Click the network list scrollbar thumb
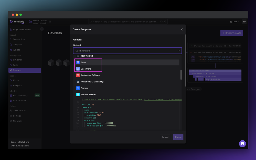 pos(181,75)
